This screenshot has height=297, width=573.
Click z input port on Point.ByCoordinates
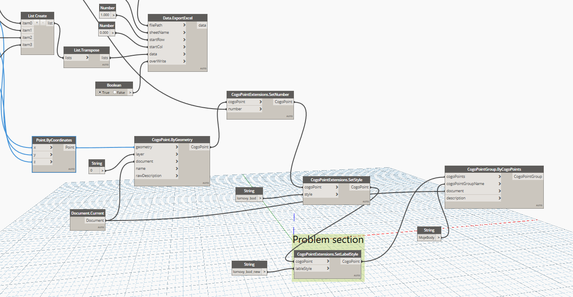43,162
